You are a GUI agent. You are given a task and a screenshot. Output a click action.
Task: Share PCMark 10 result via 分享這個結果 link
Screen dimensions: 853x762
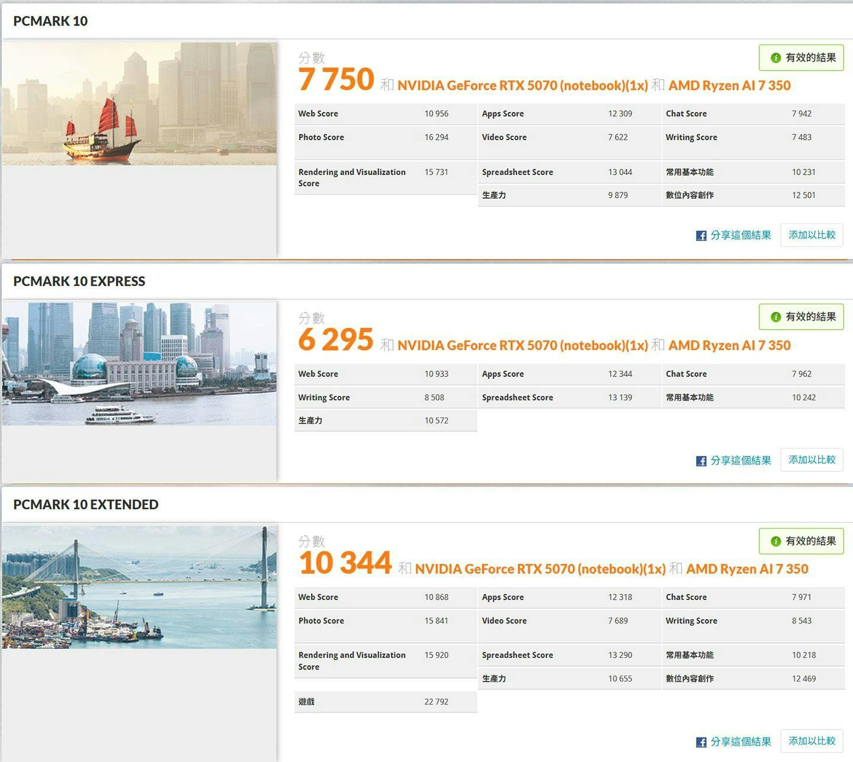741,236
